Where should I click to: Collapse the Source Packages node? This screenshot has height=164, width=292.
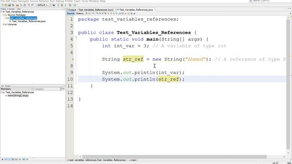pos(4,15)
